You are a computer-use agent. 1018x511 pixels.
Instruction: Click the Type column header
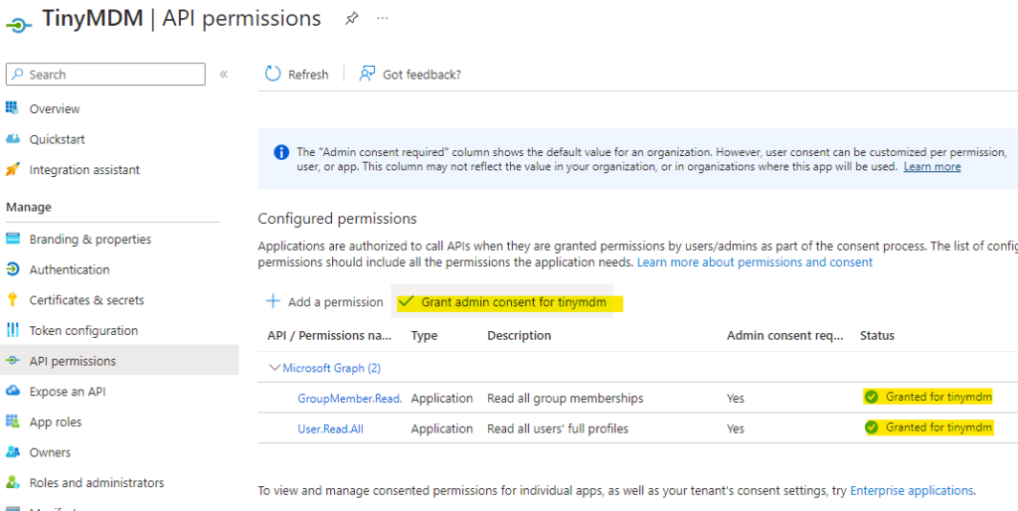(424, 336)
